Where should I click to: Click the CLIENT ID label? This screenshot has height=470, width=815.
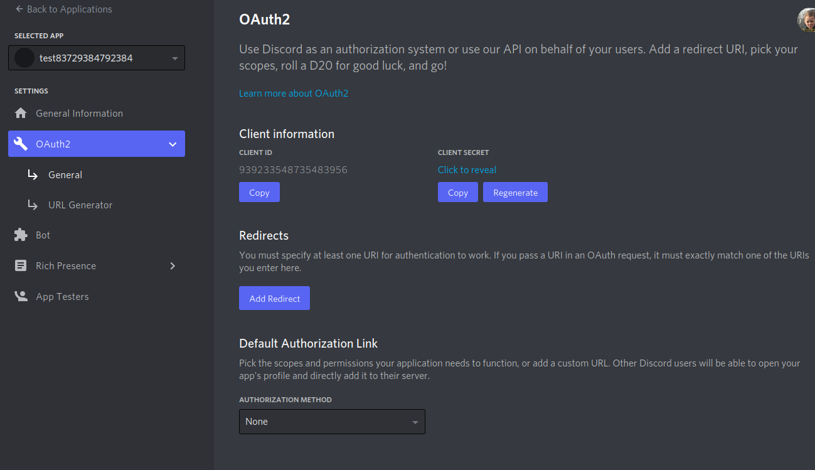255,152
